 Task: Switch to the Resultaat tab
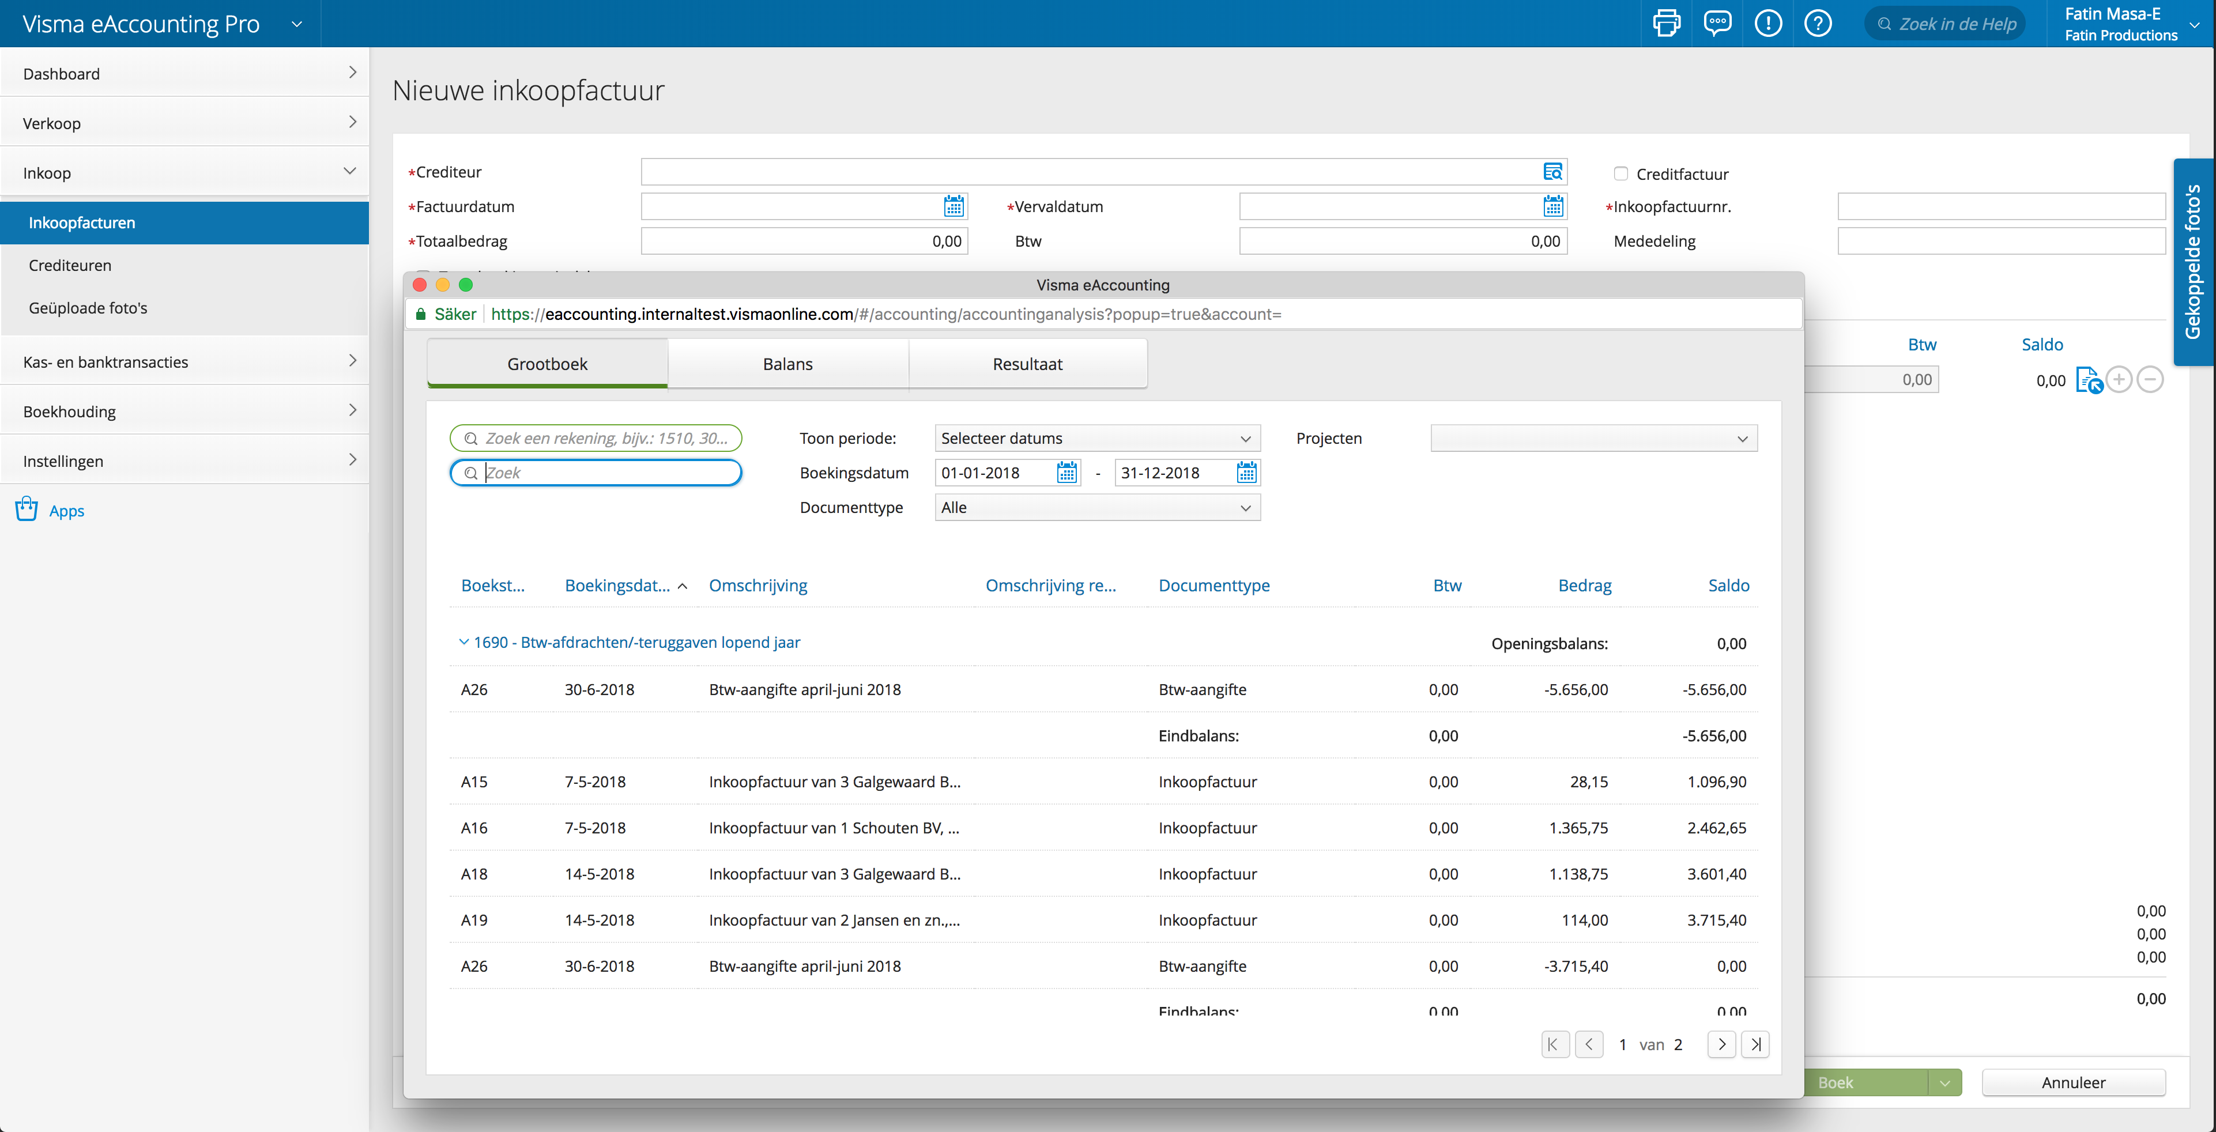(x=1027, y=363)
